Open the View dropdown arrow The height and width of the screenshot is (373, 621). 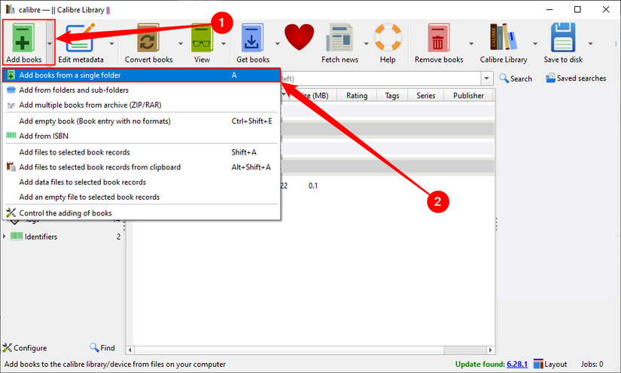[224, 43]
